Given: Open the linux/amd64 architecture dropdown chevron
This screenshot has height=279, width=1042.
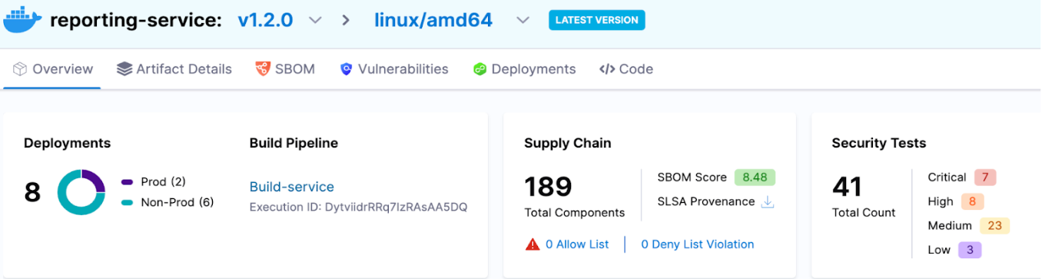Looking at the screenshot, I should (x=523, y=21).
